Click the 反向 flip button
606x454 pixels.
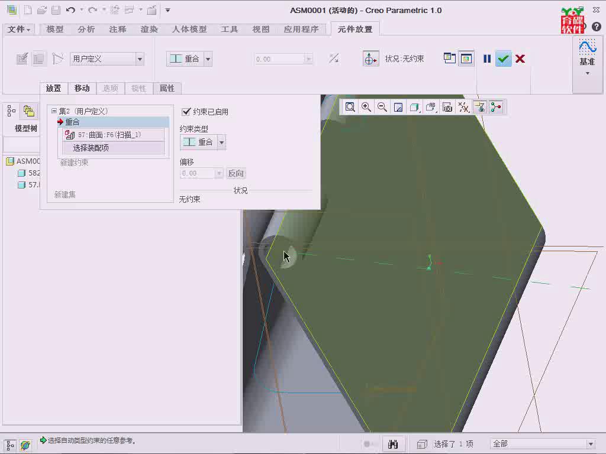(236, 173)
